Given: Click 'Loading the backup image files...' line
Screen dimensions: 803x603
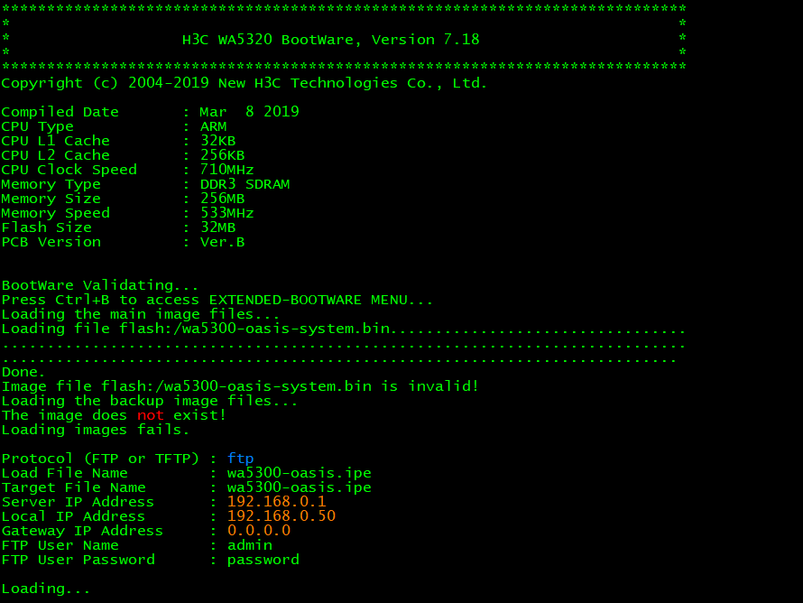Looking at the screenshot, I should [150, 401].
